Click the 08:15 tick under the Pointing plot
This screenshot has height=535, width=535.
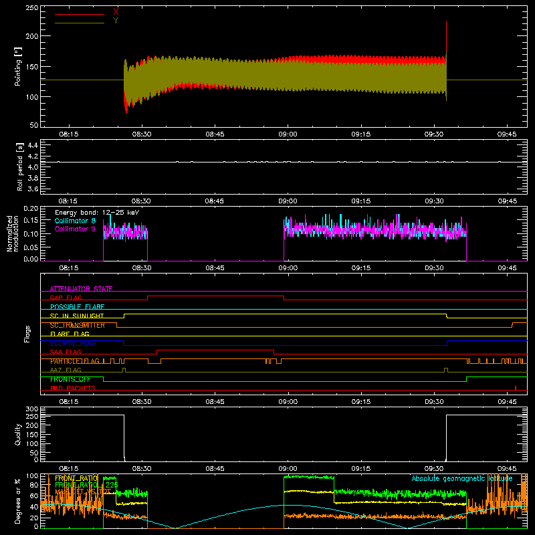click(x=69, y=134)
